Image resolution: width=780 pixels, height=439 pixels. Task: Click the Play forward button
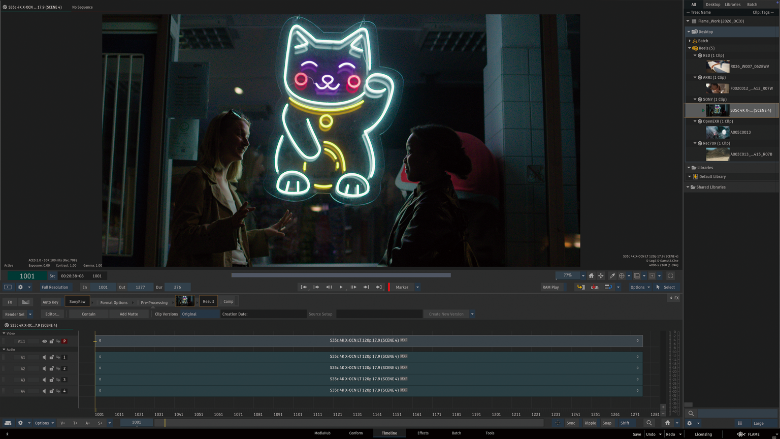point(341,287)
